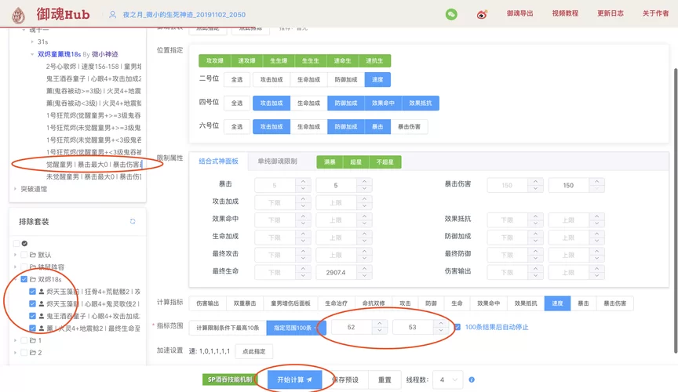Expand exclusion group 2

pyautogui.click(x=15, y=353)
